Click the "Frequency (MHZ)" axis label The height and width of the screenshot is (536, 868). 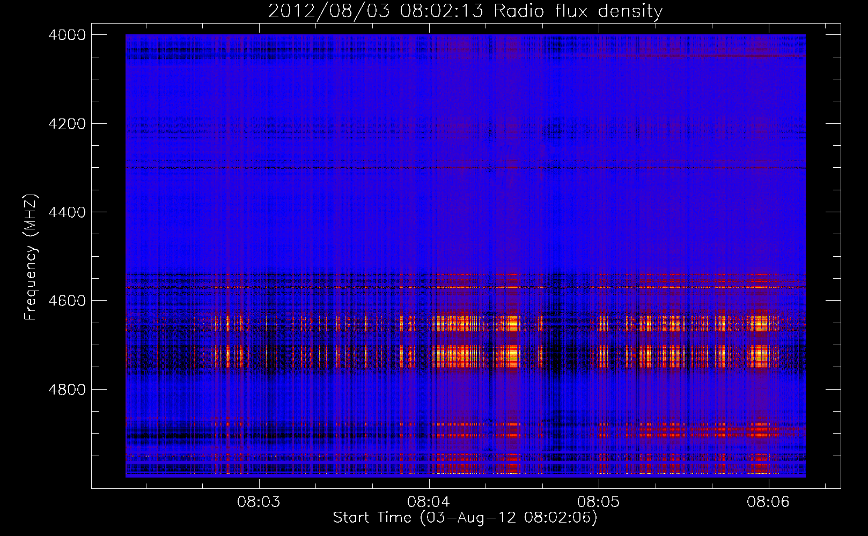31,257
